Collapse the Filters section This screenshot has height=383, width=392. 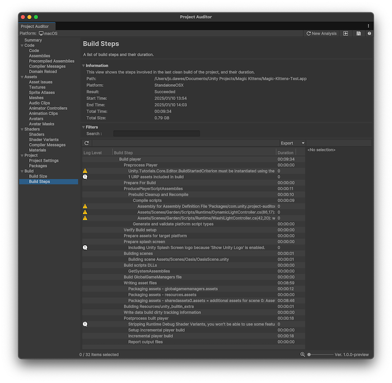83,127
